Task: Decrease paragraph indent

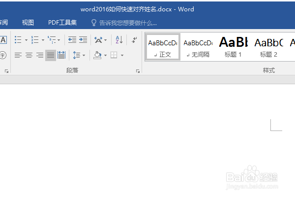Action: tap(72, 40)
